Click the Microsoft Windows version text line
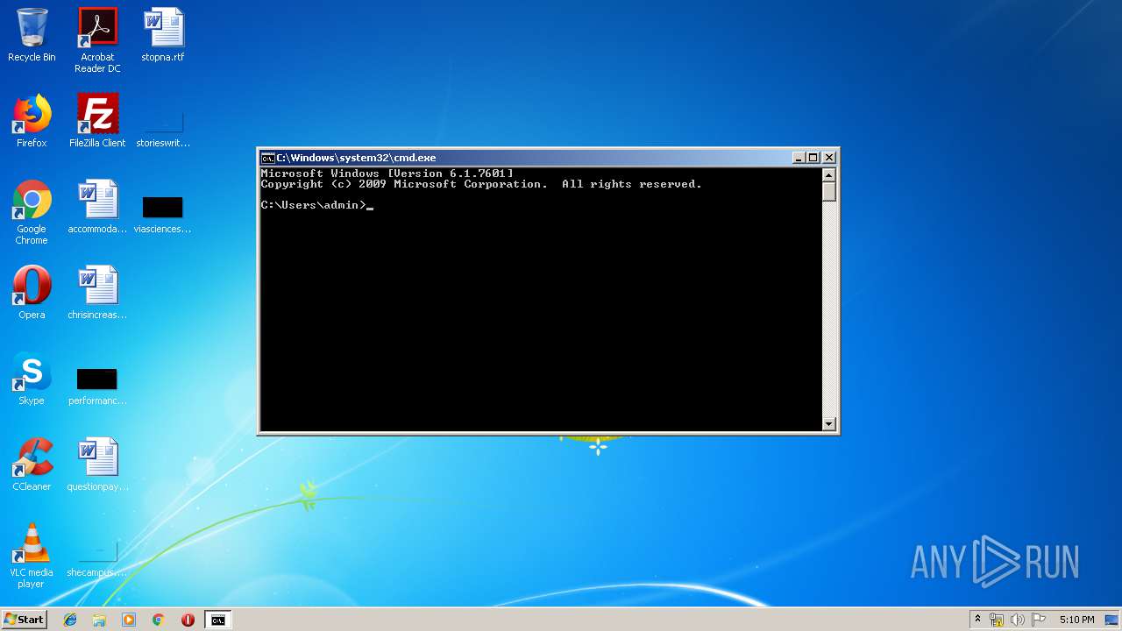Screen dimensions: 1122x631 [387, 174]
